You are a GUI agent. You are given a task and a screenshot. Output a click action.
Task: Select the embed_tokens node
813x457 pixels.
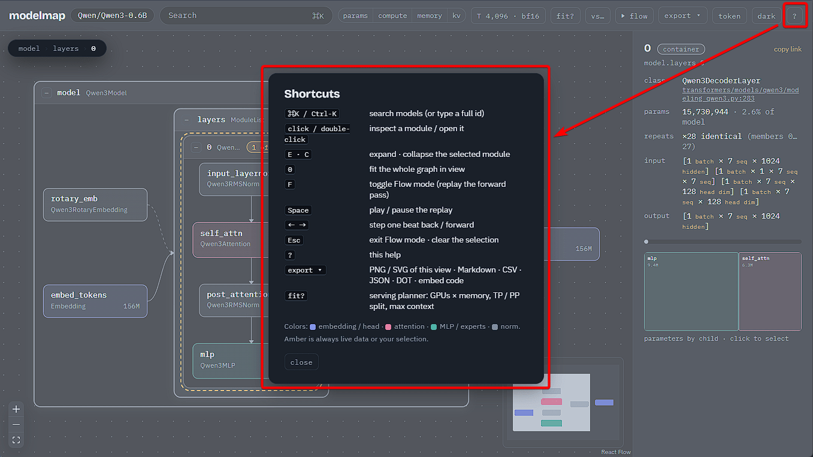click(x=95, y=301)
